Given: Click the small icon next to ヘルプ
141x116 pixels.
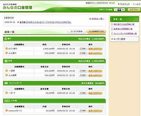Looking at the screenshot, I should 133,4.
